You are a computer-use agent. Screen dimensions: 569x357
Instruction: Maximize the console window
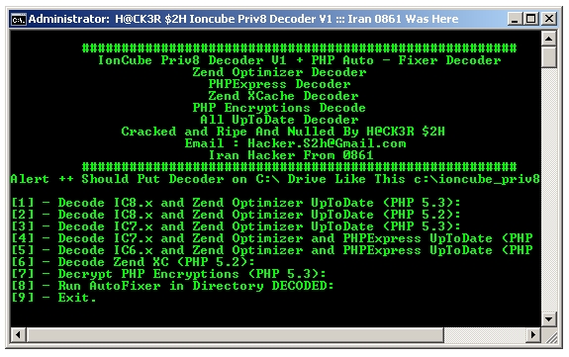[530, 19]
